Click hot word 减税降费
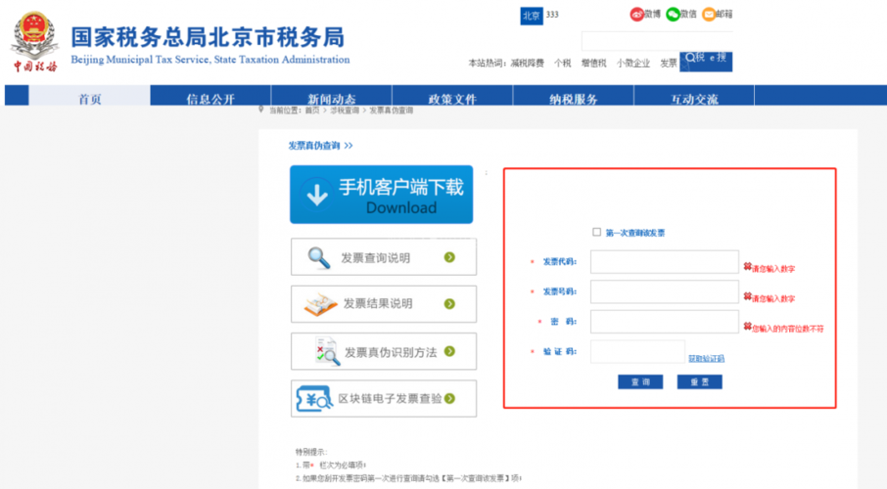Image resolution: width=887 pixels, height=489 pixels. pos(528,64)
